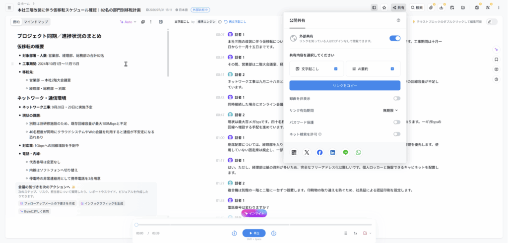Viewport: 508px width, 243px height.
Task: Share to LinkedIn icon
Action: 332,152
